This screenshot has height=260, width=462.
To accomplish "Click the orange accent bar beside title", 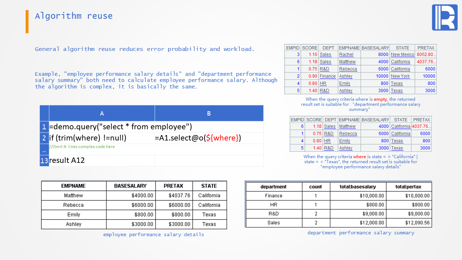I will point(27,22).
